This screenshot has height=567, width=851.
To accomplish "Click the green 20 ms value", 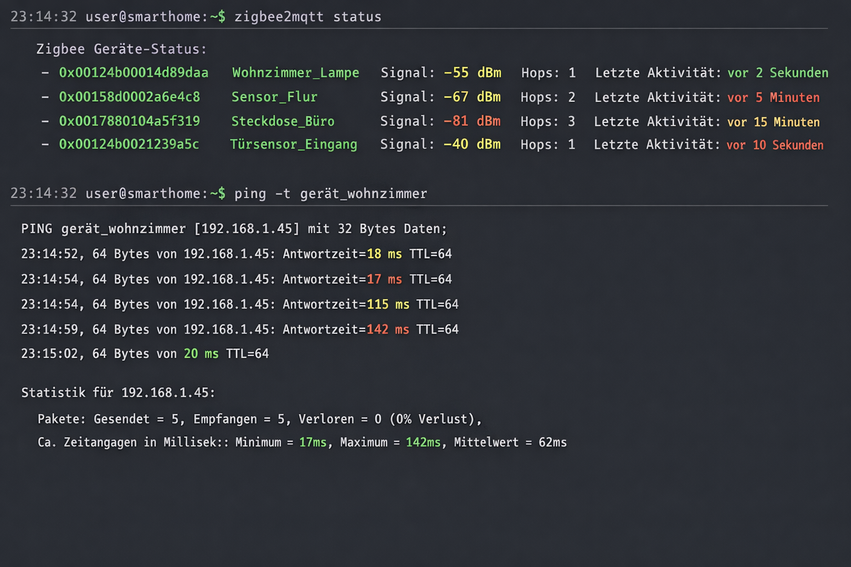I will [201, 353].
